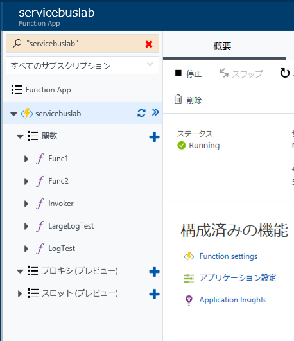This screenshot has height=341, width=294.
Task: Click the スロット list icon
Action: point(33,293)
